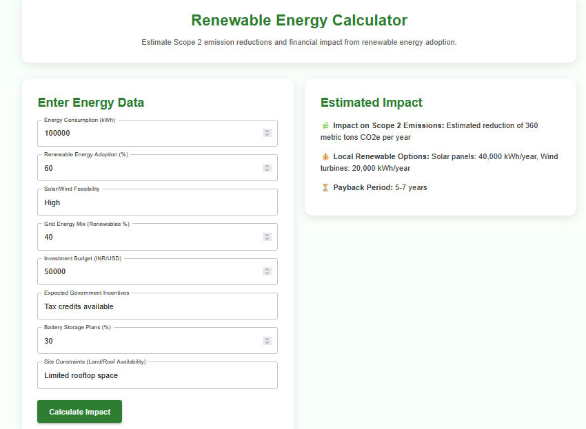586x429 pixels.
Task: Click the Renewable Energy Adoption (%) field
Action: [x=157, y=168]
